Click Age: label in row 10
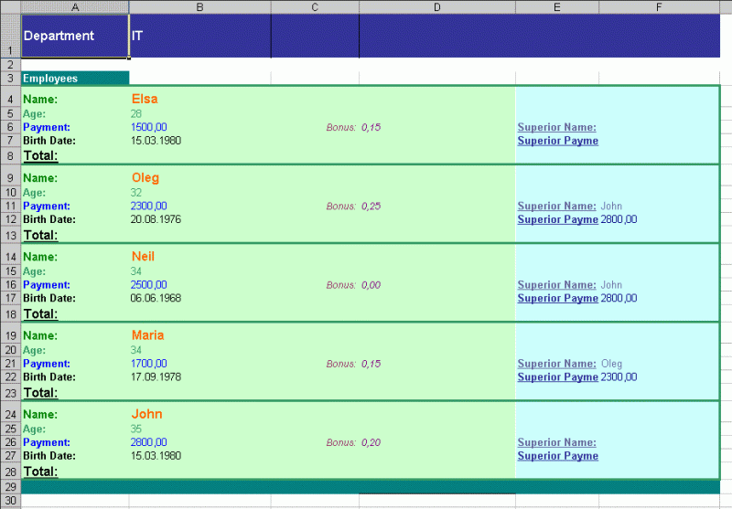 click(34, 193)
